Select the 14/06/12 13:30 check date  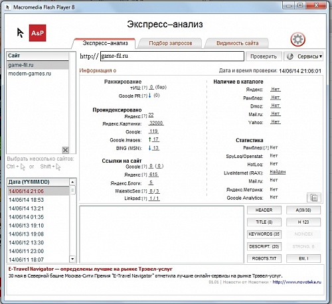tap(39, 243)
